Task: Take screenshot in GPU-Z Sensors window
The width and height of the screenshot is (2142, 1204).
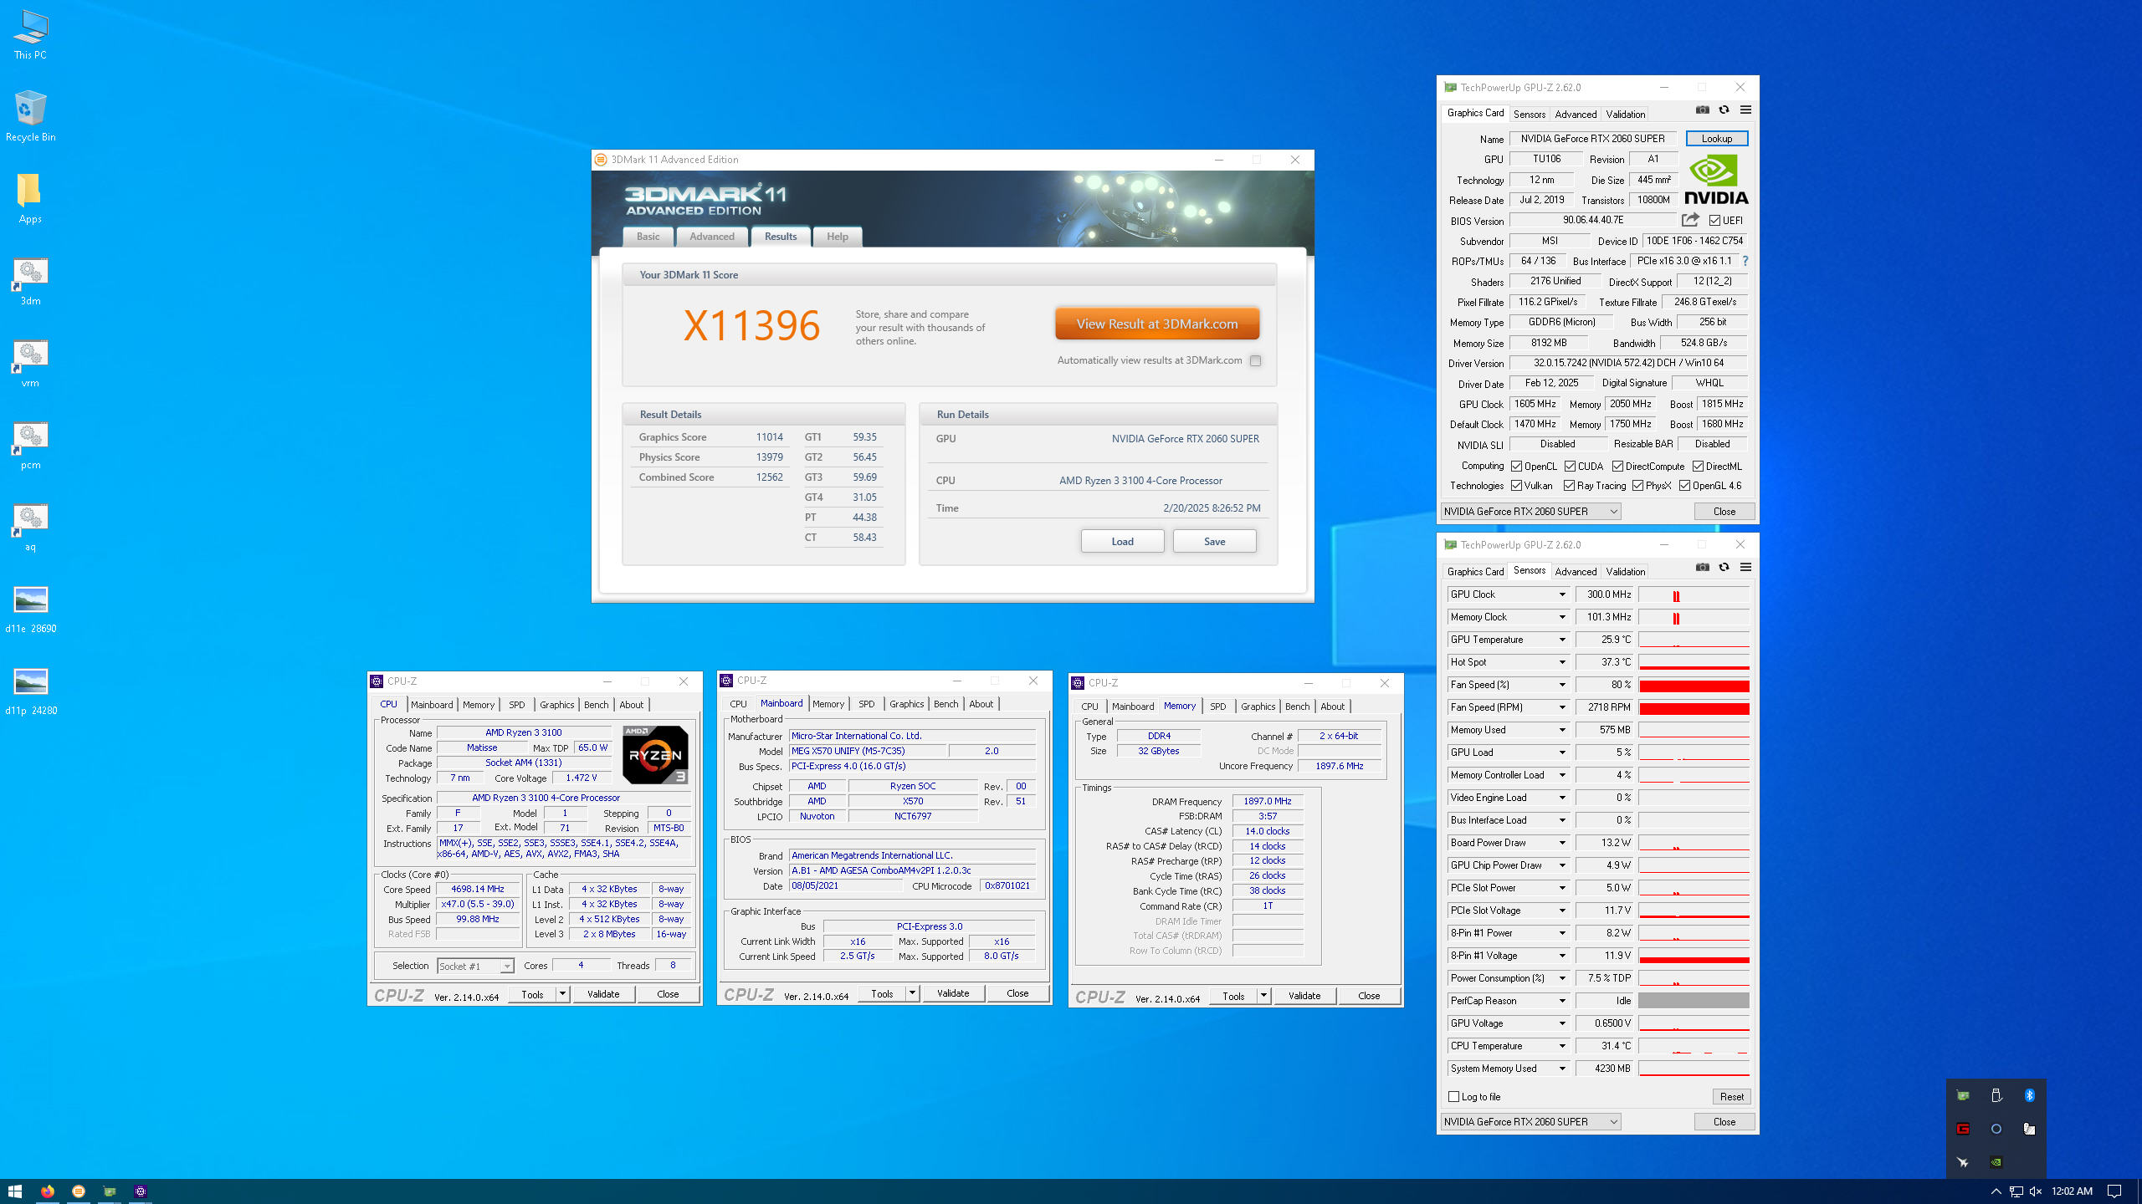Action: [x=1702, y=567]
